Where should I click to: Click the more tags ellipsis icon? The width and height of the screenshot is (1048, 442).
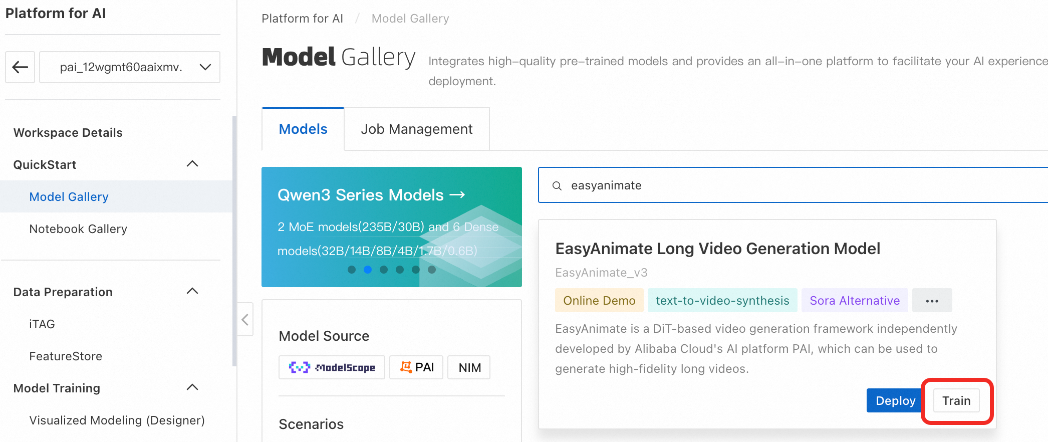tap(932, 301)
